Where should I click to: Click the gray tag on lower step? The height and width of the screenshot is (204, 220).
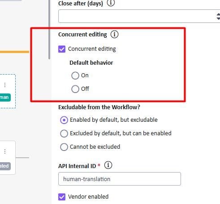[5, 166]
